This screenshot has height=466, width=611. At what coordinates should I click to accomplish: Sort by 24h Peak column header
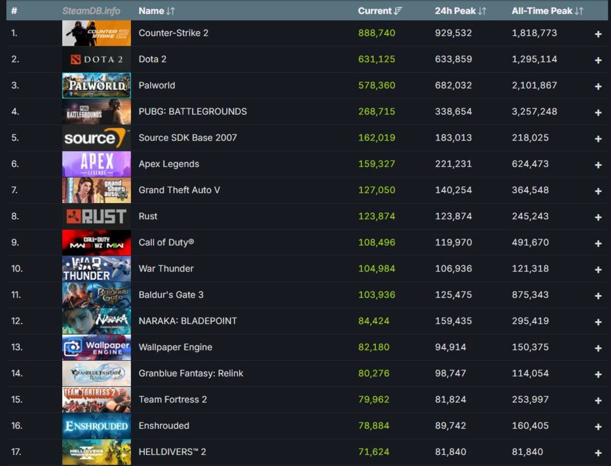(x=461, y=11)
